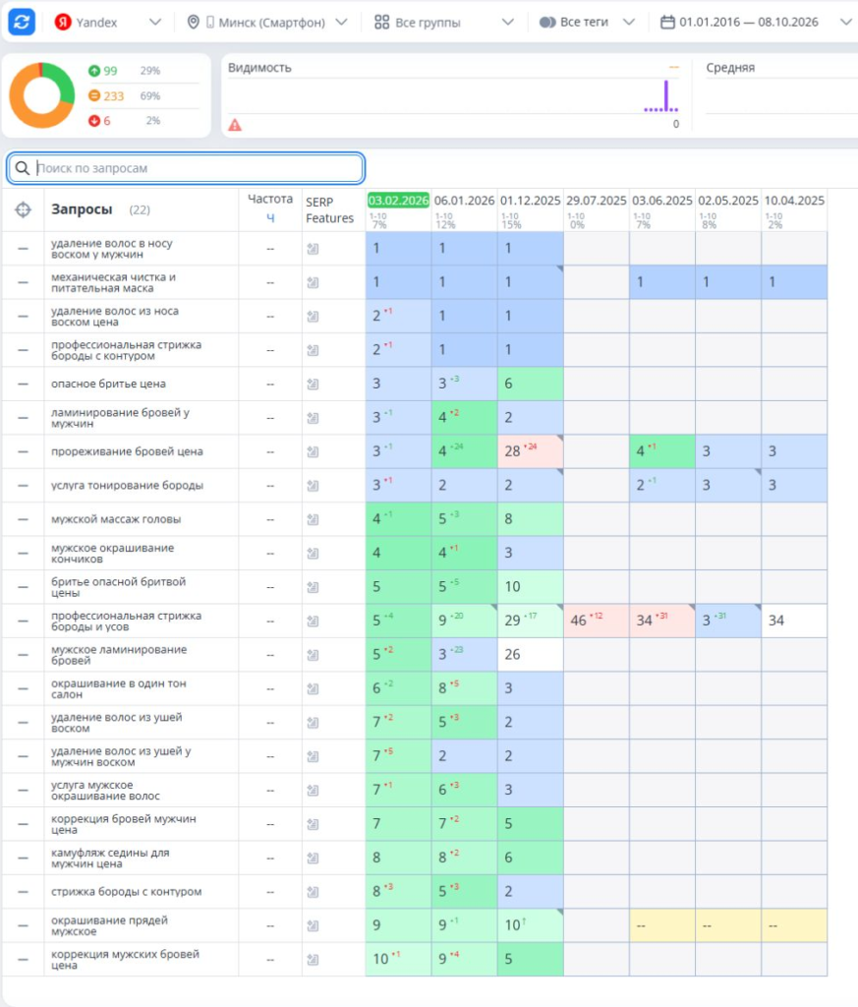Click the «Средняя» panel title
Image resolution: width=858 pixels, height=1007 pixels.
pos(730,68)
